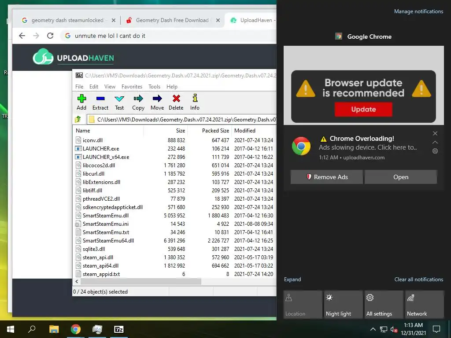Click Expand quick actions link
The height and width of the screenshot is (338, 451).
click(292, 279)
